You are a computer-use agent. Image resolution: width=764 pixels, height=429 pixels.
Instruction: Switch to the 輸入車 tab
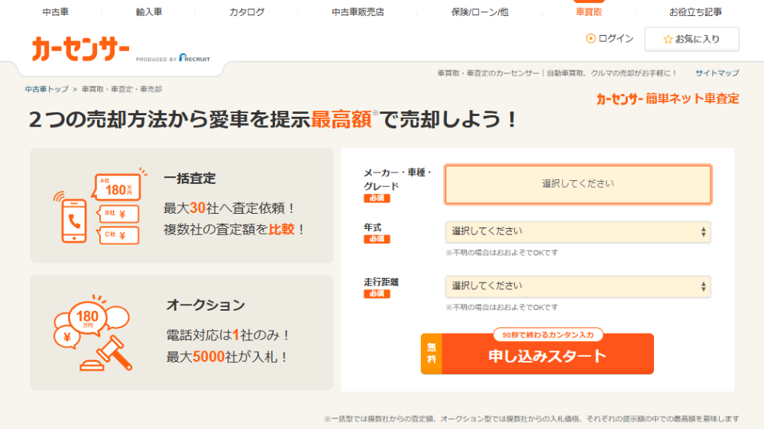(149, 12)
